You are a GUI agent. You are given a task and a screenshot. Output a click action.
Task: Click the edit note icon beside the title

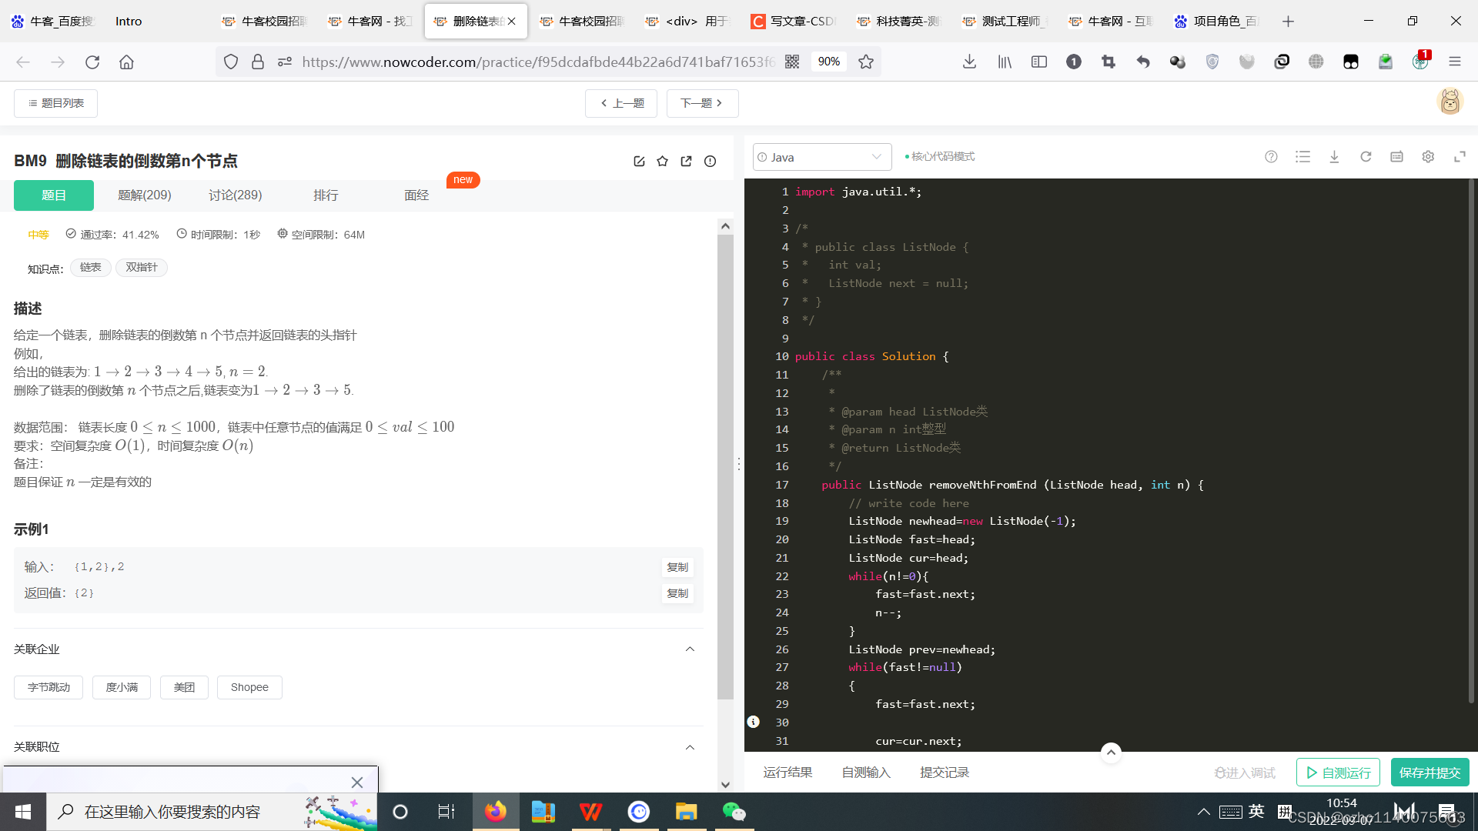[639, 161]
